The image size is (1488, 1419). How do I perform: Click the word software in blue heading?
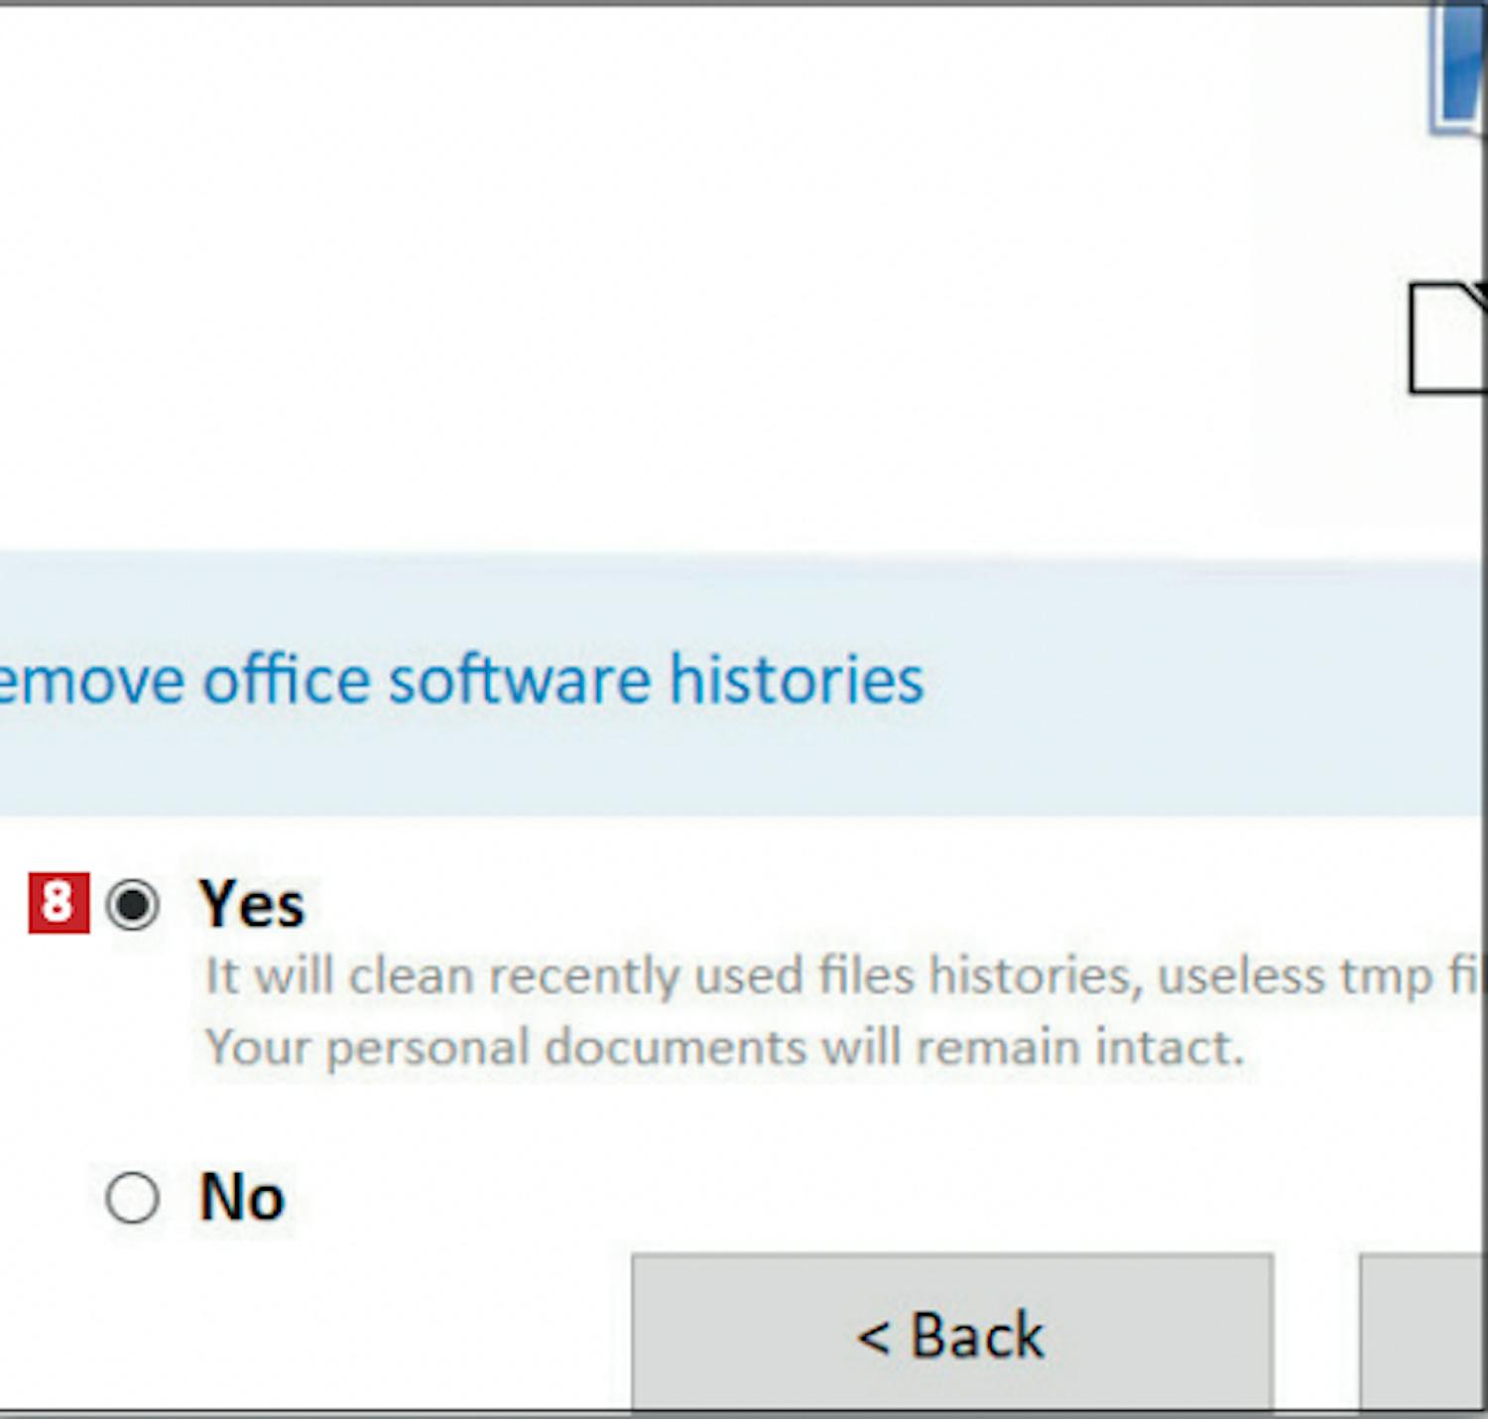520,681
